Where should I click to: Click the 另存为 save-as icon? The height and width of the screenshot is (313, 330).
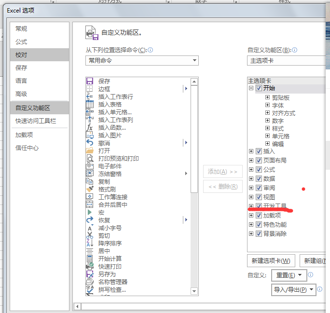[90, 274]
